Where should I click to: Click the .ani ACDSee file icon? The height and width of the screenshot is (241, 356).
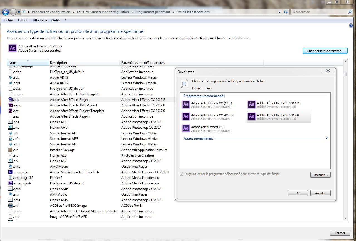pos(11,206)
